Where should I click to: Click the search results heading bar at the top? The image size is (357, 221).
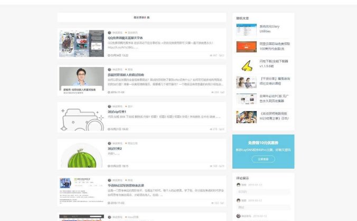(x=142, y=17)
